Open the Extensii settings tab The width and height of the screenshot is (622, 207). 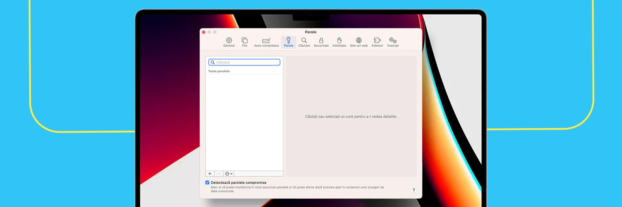377,42
